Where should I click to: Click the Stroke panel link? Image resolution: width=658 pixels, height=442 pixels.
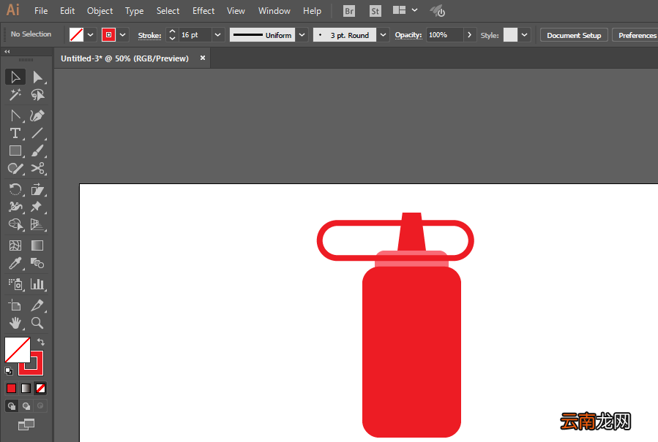(x=149, y=36)
